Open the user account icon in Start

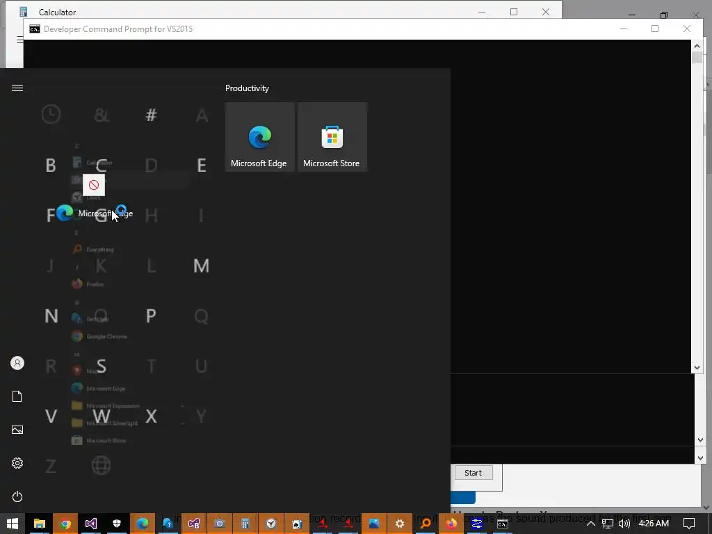17,363
